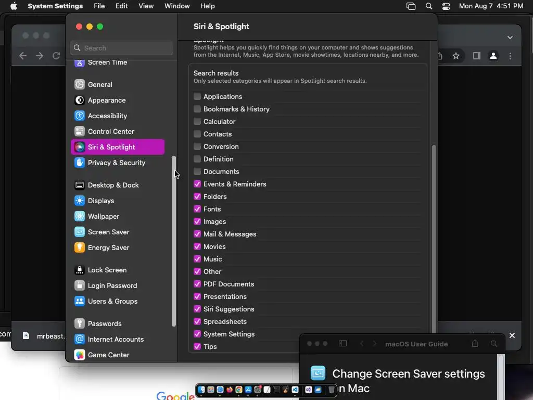This screenshot has height=400, width=533.
Task: Disable Images in search results
Action: coord(197,221)
